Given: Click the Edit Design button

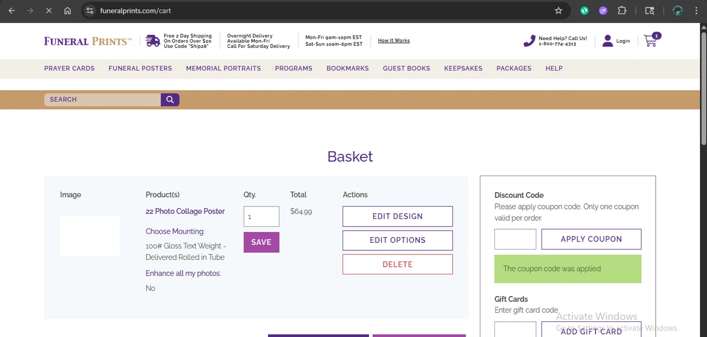Looking at the screenshot, I should [x=398, y=217].
